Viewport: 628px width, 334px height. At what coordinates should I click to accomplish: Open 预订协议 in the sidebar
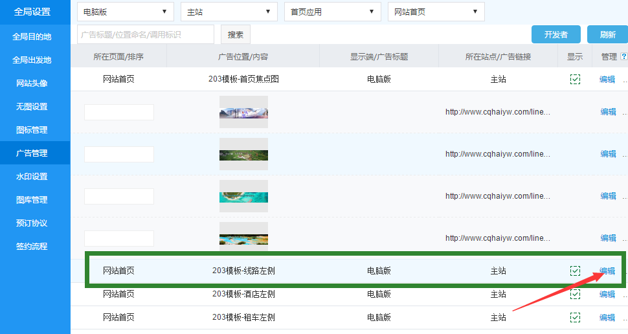(32, 223)
